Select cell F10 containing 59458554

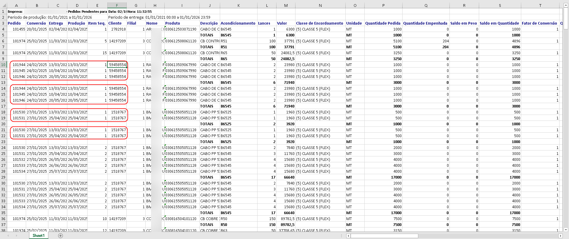117,65
